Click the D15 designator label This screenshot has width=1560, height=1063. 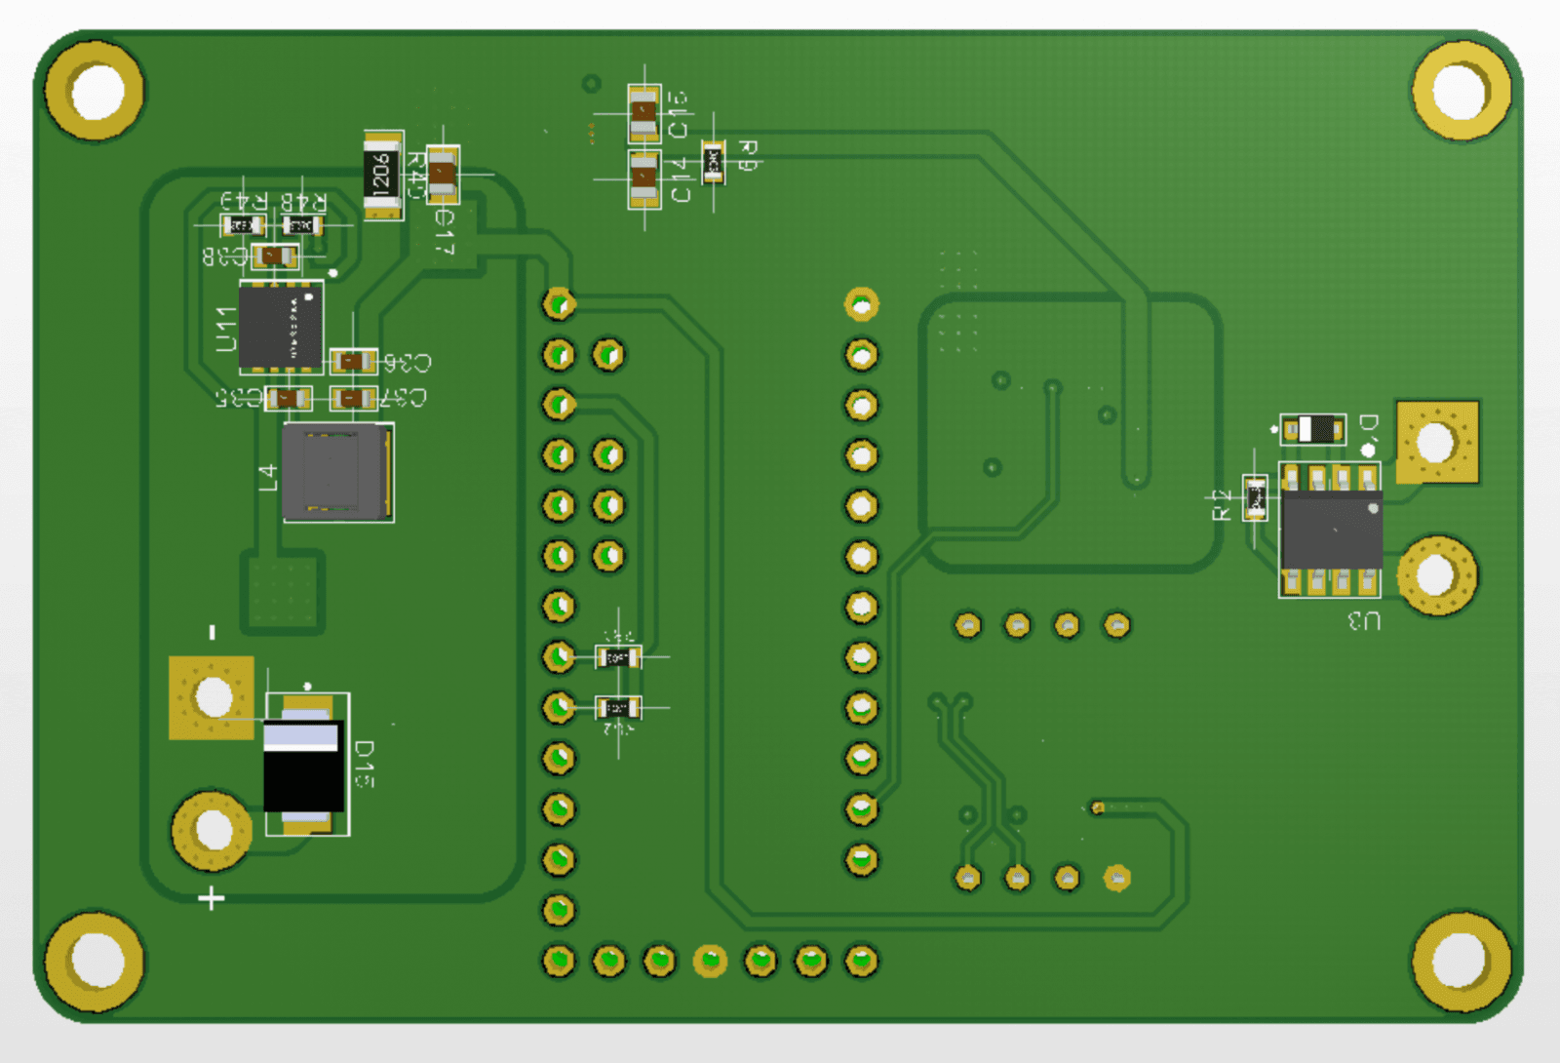[x=364, y=764]
